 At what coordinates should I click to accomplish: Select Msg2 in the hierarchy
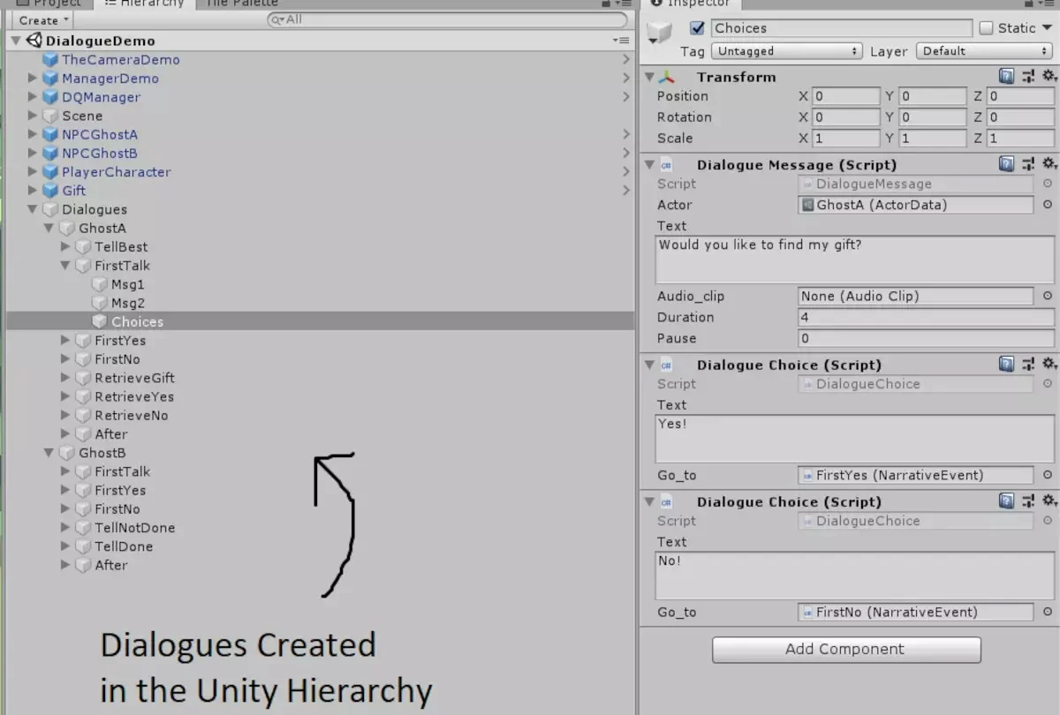click(128, 303)
